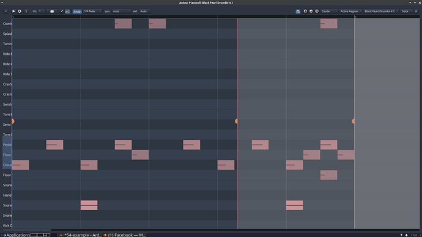
Task: Select the Hand clap row label
Action: tap(7, 195)
